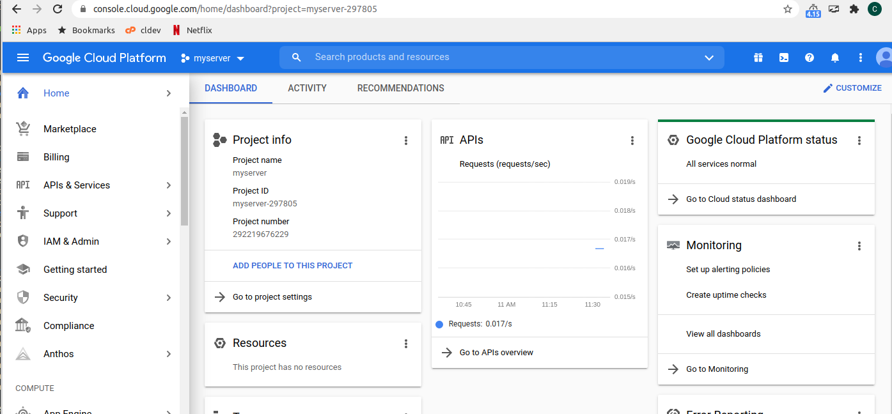The width and height of the screenshot is (892, 414).
Task: Expand the Home submenu chevron
Action: point(169,93)
